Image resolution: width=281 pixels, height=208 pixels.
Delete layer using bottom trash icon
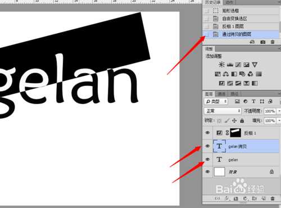tap(273, 198)
